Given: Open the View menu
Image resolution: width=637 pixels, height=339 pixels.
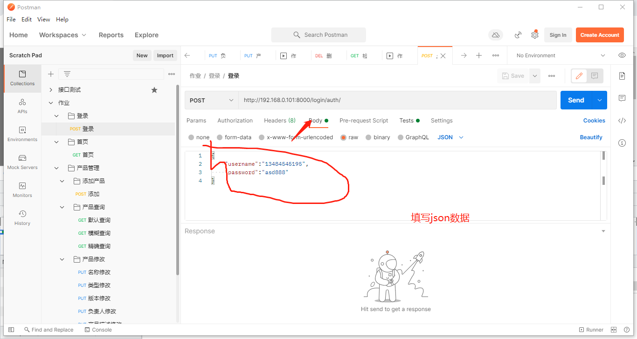Looking at the screenshot, I should [x=44, y=20].
